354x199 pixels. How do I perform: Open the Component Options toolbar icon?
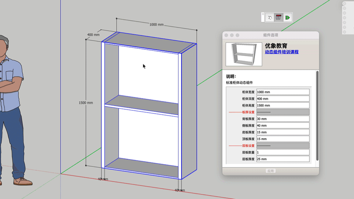click(x=278, y=17)
